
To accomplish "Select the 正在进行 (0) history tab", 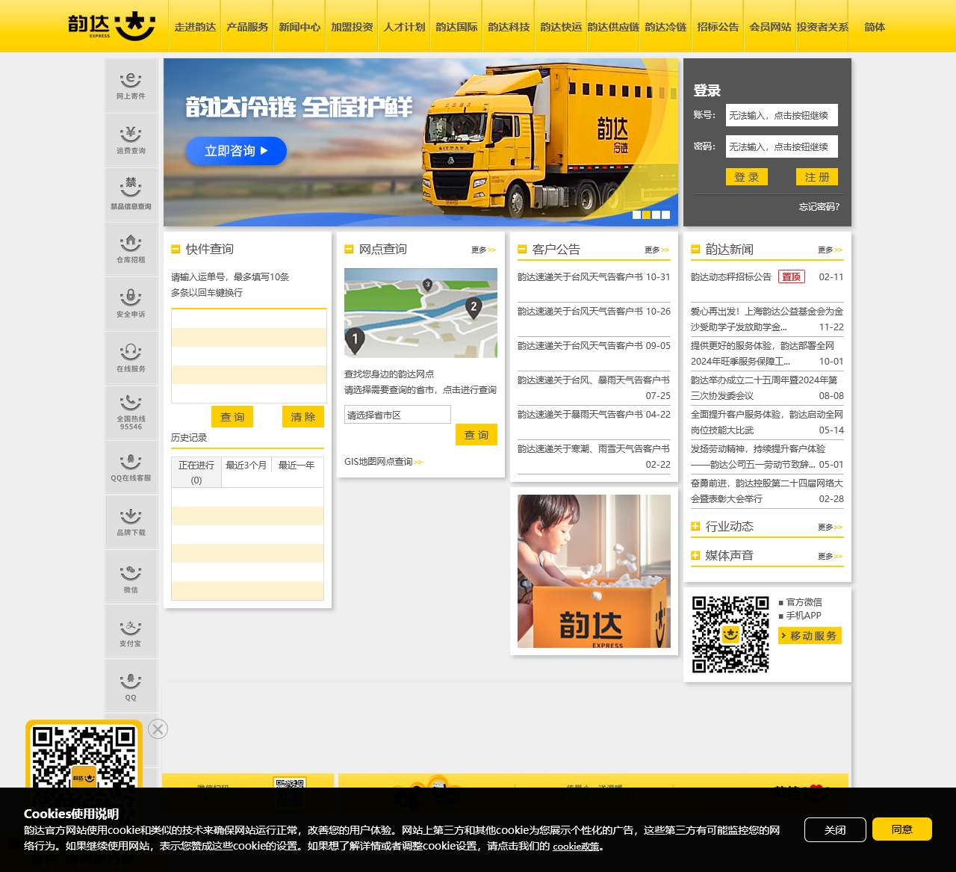I will (196, 472).
